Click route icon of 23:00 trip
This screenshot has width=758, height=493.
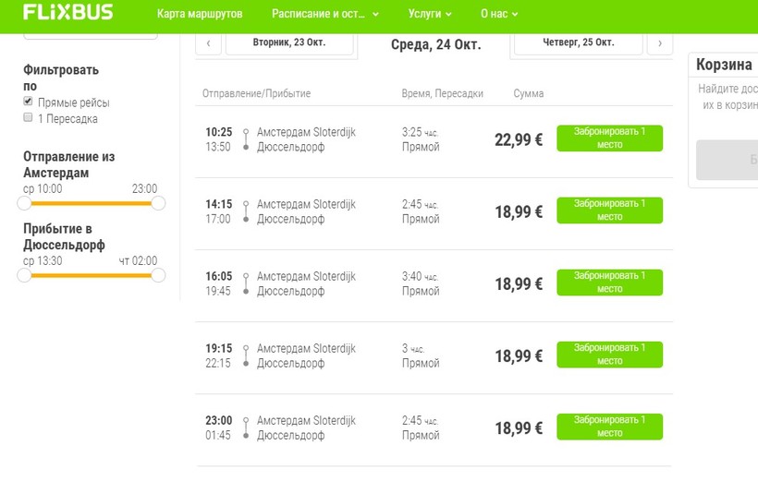[246, 427]
